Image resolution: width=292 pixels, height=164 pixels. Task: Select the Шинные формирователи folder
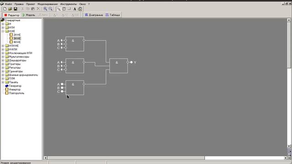pos(23,75)
